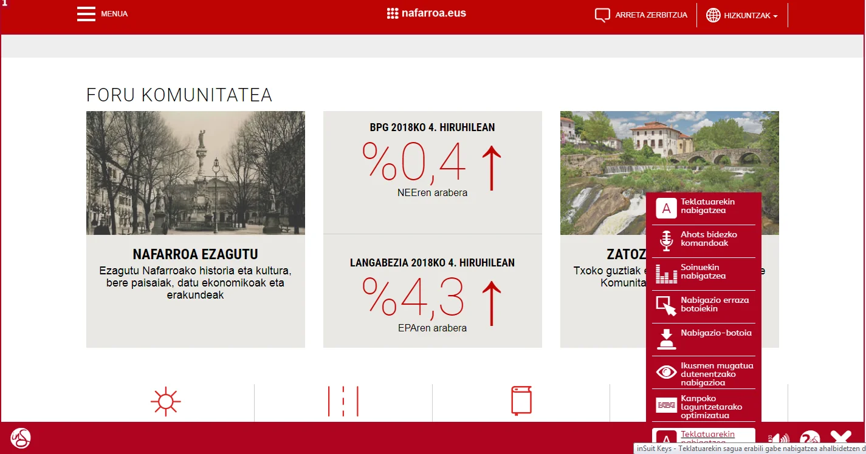Expand the HIZKUNTZAK language dropdown
The width and height of the screenshot is (866, 454).
tap(742, 16)
